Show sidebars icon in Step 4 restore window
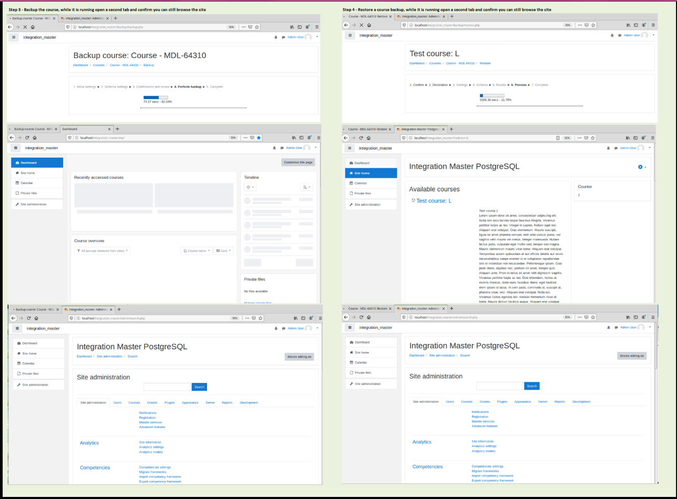 tap(636, 25)
